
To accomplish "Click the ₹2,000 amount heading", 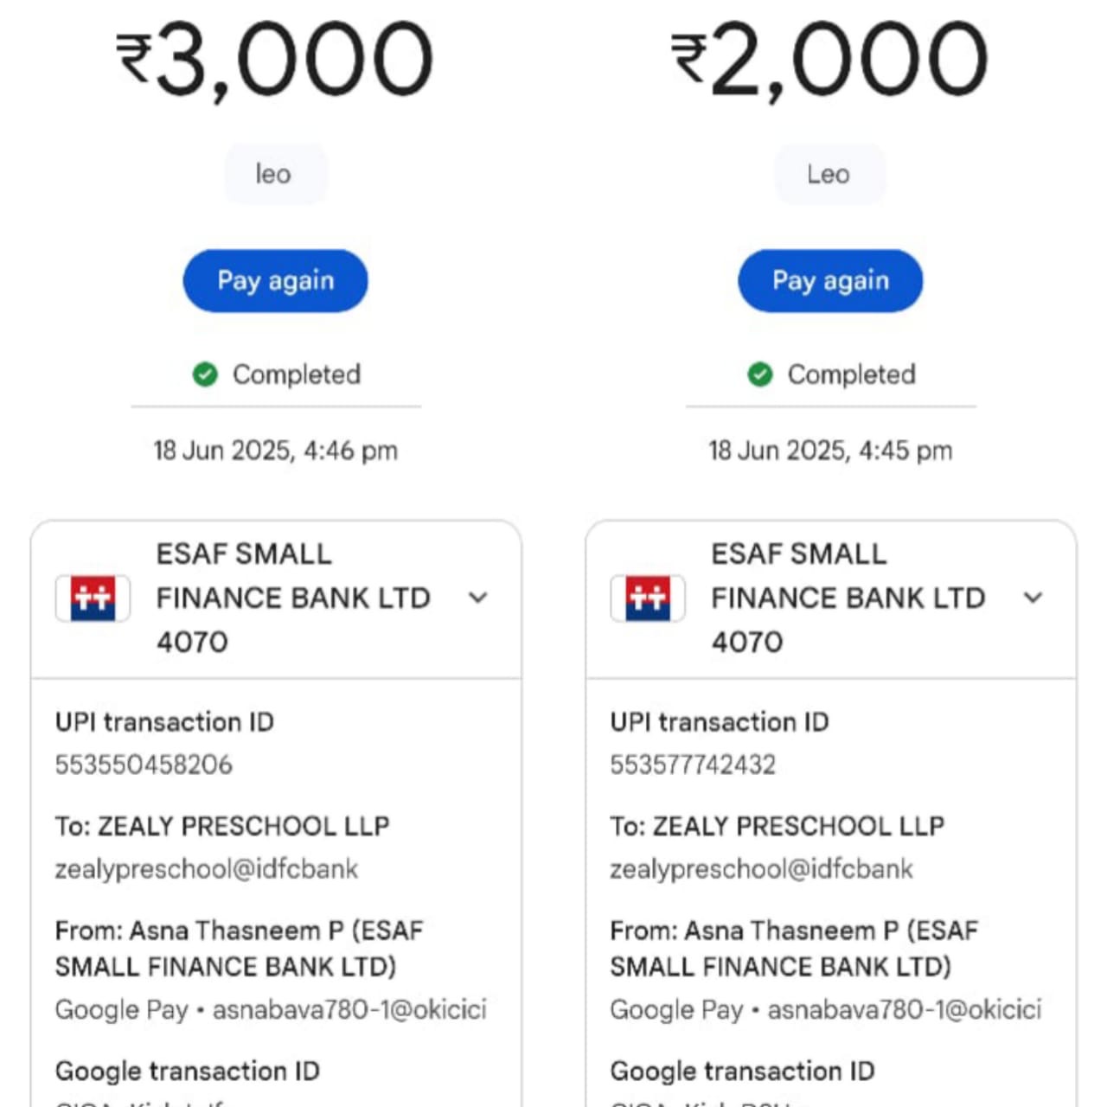I will (x=830, y=59).
